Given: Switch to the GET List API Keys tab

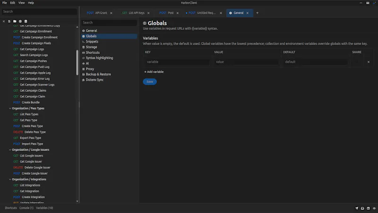Looking at the screenshot, I should [133, 13].
